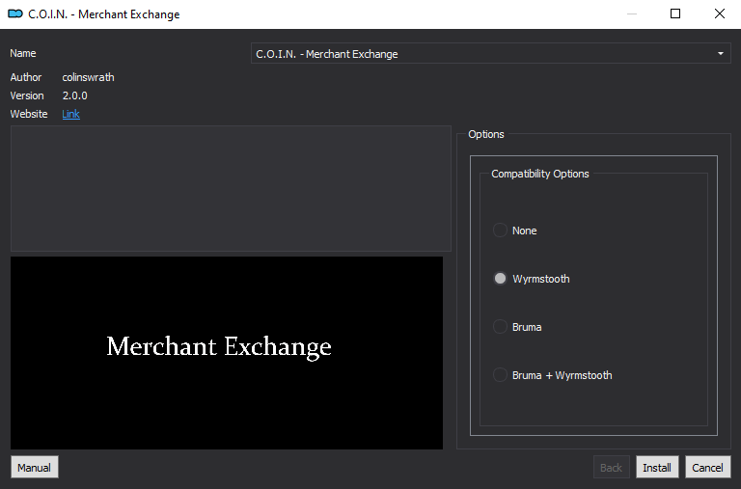741x489 pixels.
Task: Click the version number 2.0.0
Action: [74, 95]
